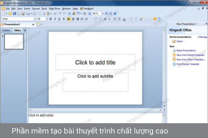This screenshot has width=208, height=138.
Task: Click the orange slide layout icon
Action: coord(155,19)
